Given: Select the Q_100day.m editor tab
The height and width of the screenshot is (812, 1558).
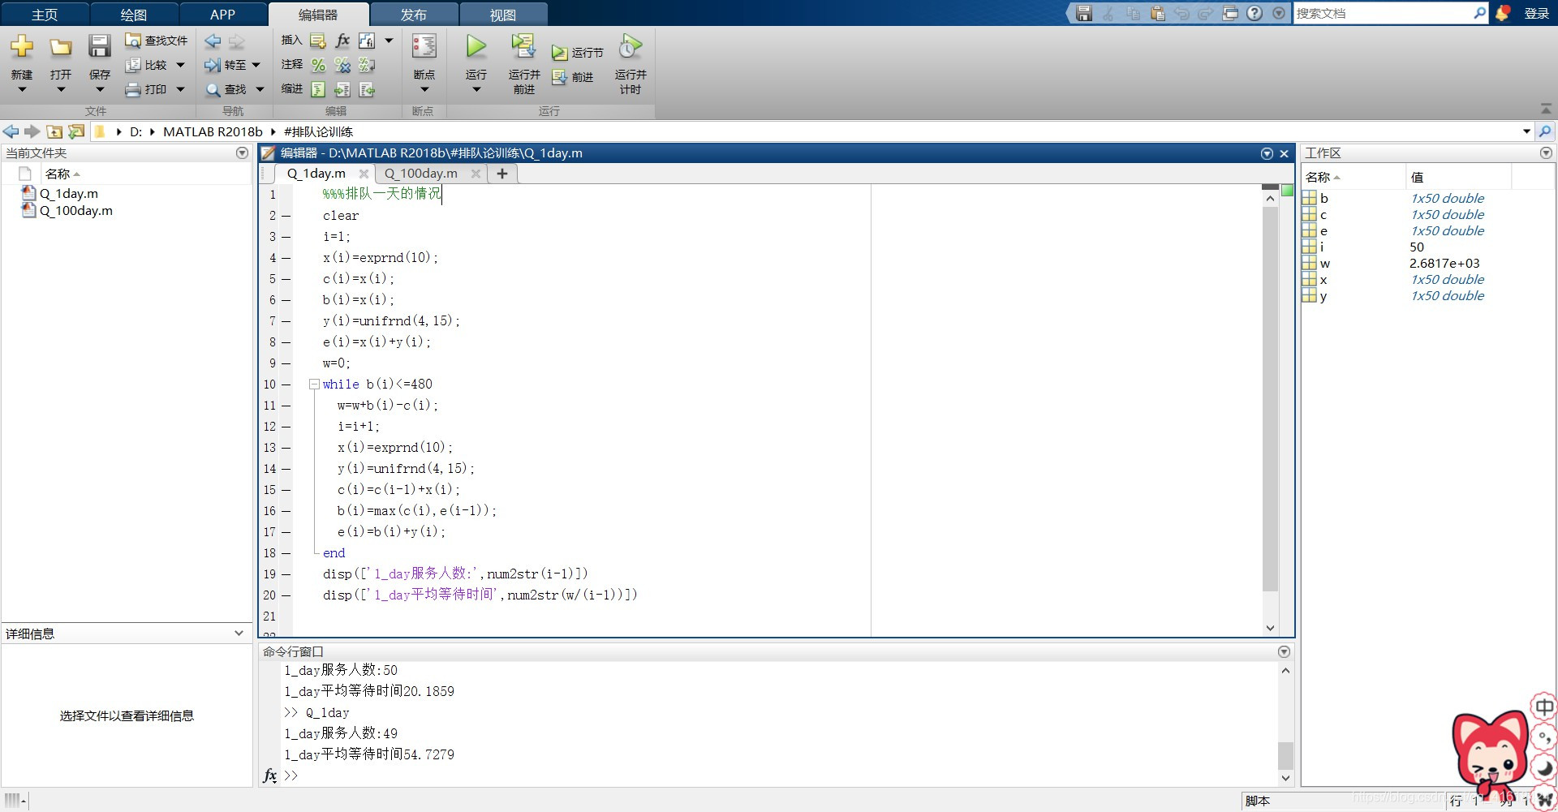Looking at the screenshot, I should tap(421, 174).
